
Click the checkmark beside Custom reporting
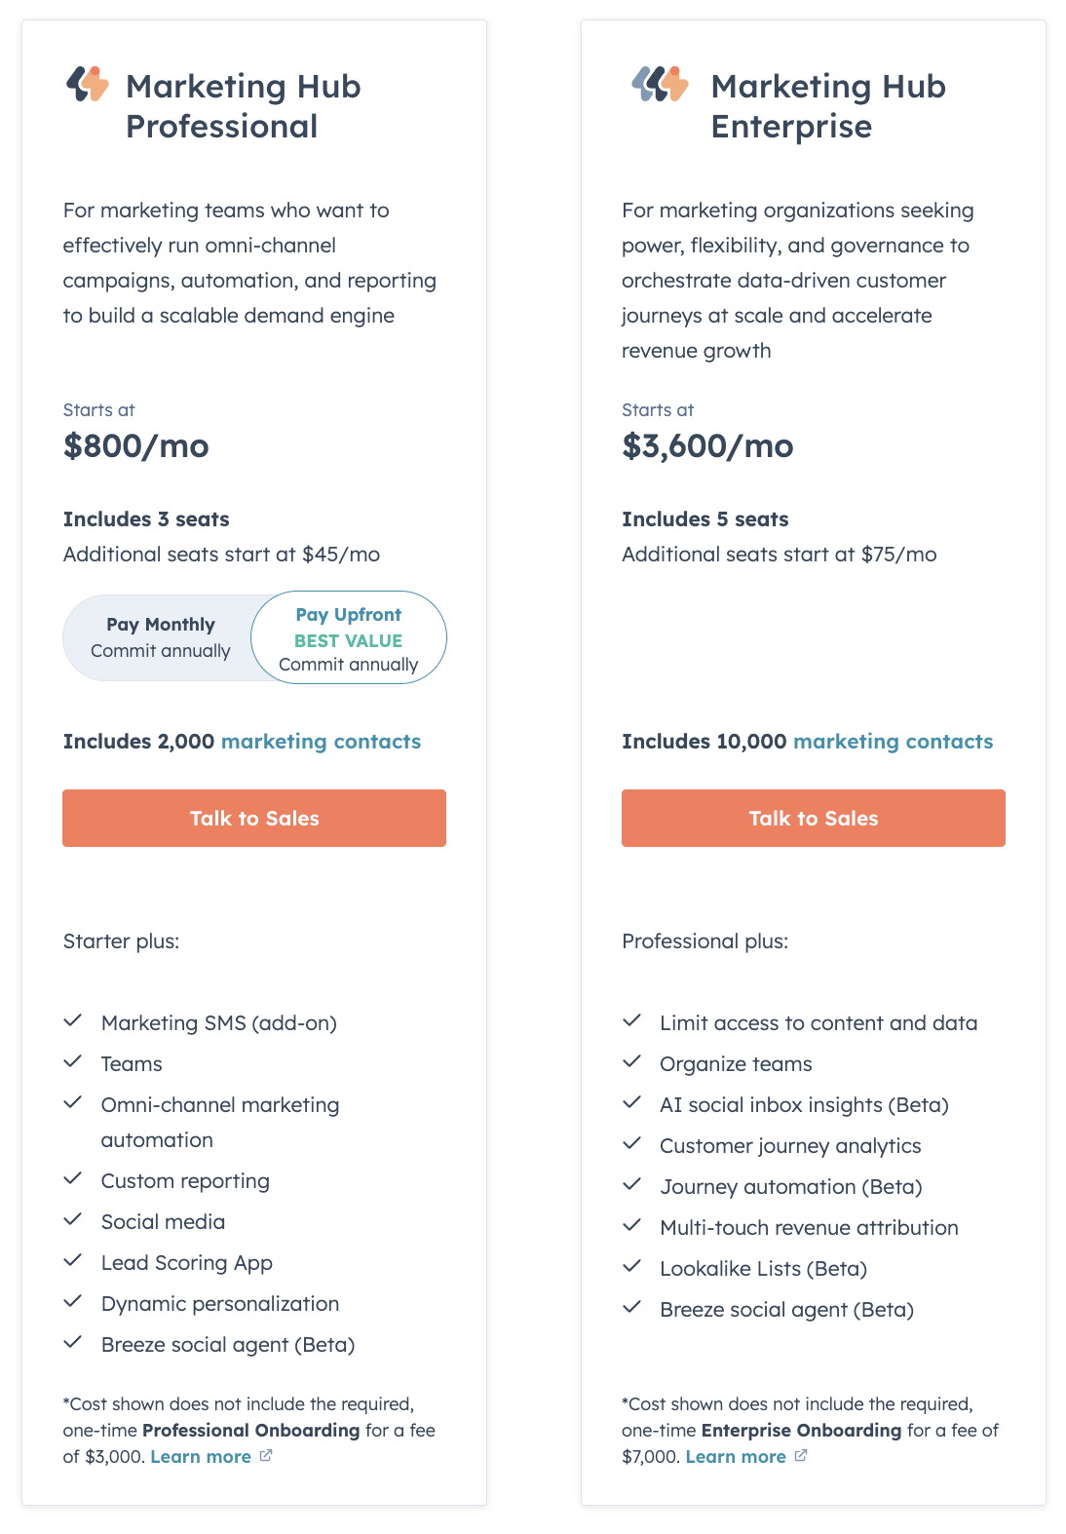coord(73,1179)
